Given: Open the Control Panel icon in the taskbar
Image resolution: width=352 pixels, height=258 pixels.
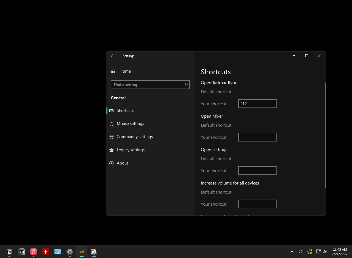Looking at the screenshot, I should click(x=58, y=252).
